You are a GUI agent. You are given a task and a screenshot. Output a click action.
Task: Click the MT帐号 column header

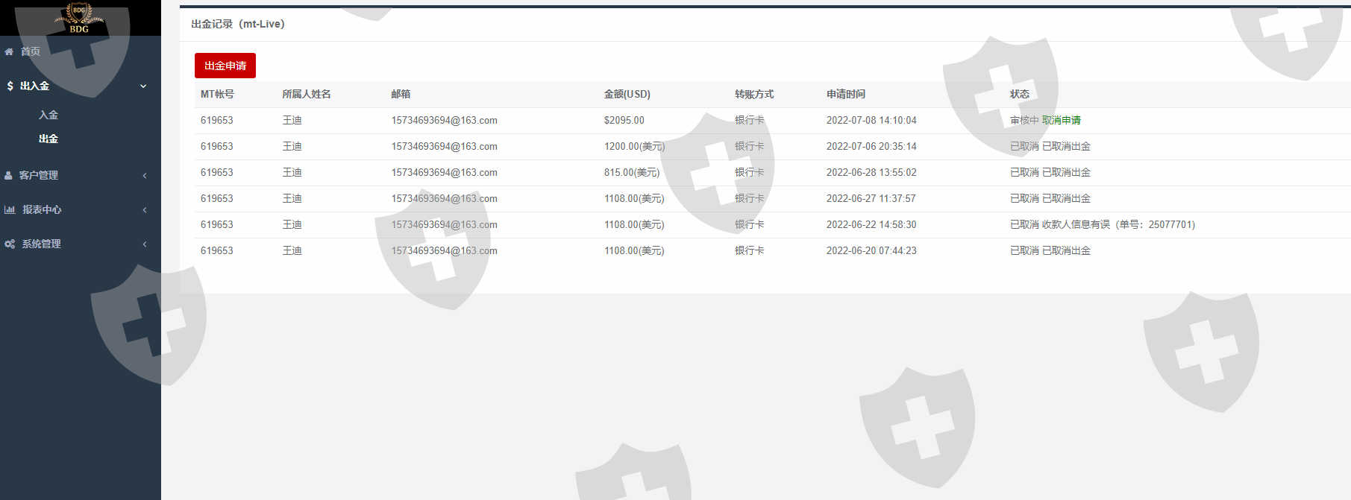tap(217, 94)
